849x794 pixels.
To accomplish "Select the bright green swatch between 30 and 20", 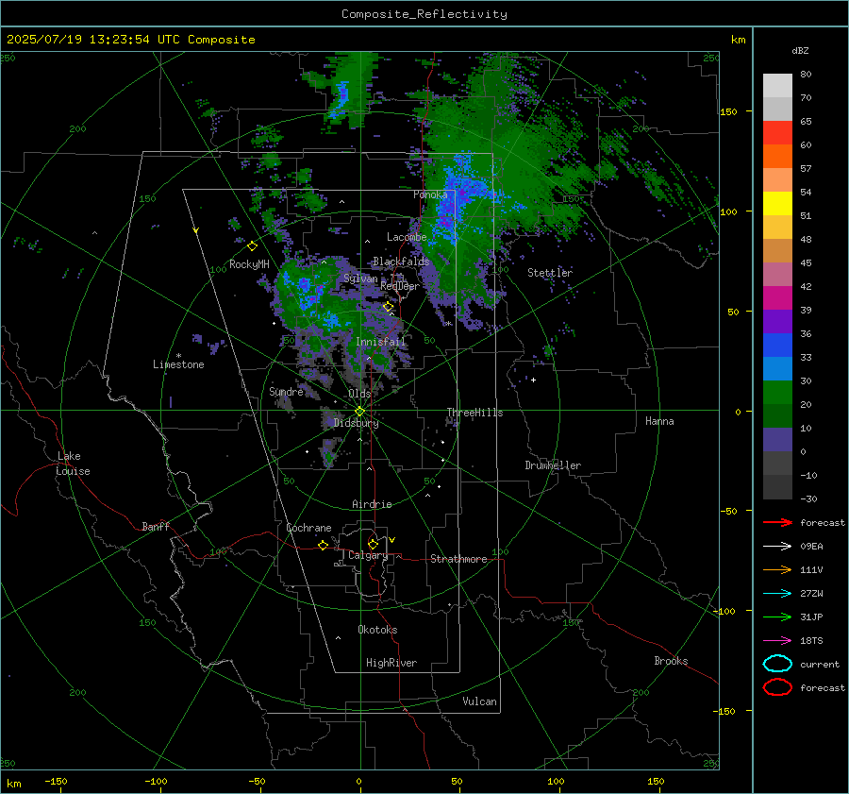I will (777, 392).
